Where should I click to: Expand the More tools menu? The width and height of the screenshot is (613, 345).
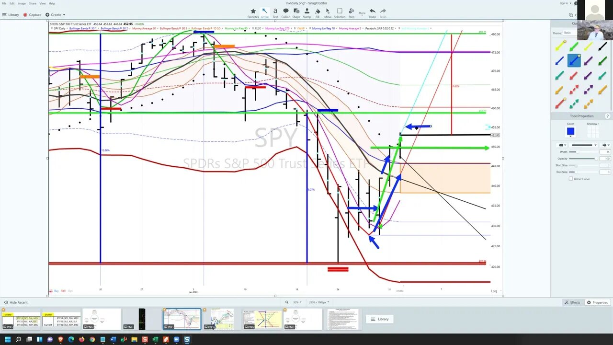click(x=362, y=13)
